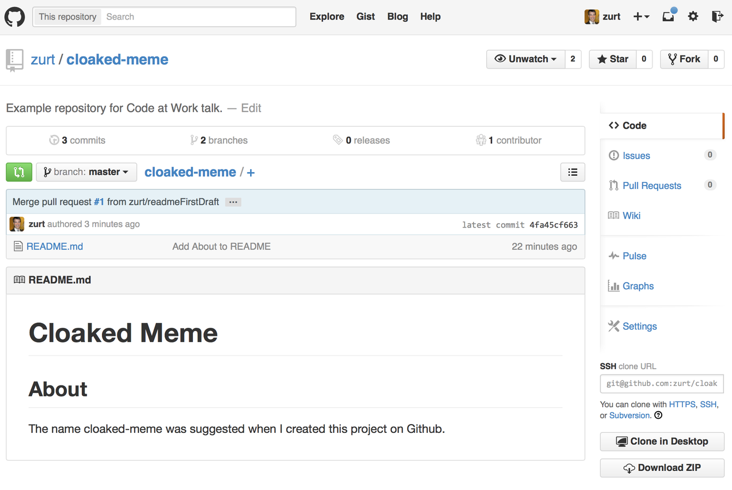Open the Unwatch dropdown
Image resolution: width=732 pixels, height=490 pixels.
(x=525, y=59)
